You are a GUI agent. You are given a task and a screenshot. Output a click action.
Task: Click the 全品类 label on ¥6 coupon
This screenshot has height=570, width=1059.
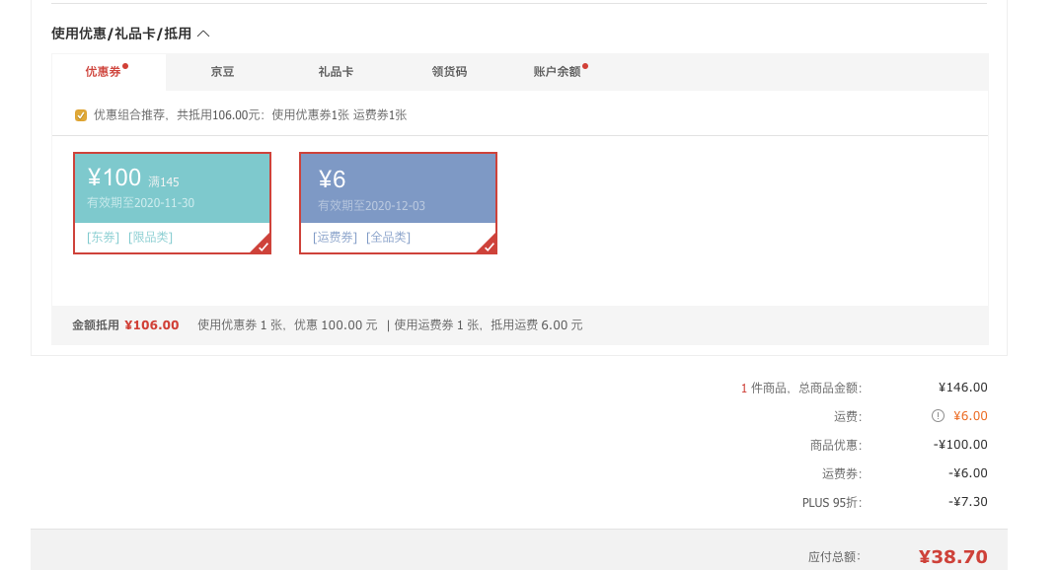[x=388, y=238]
